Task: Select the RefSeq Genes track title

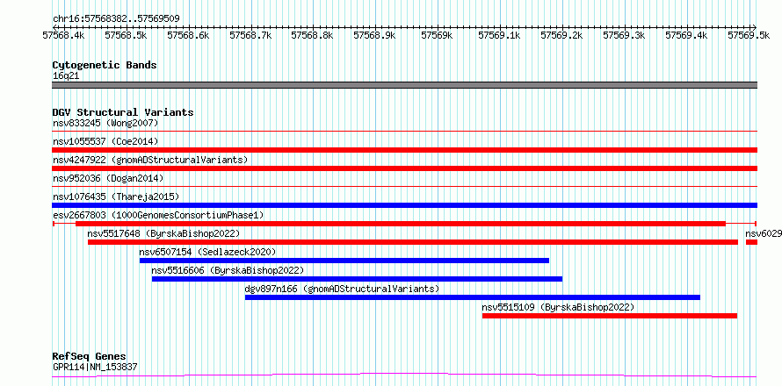Action: click(90, 357)
